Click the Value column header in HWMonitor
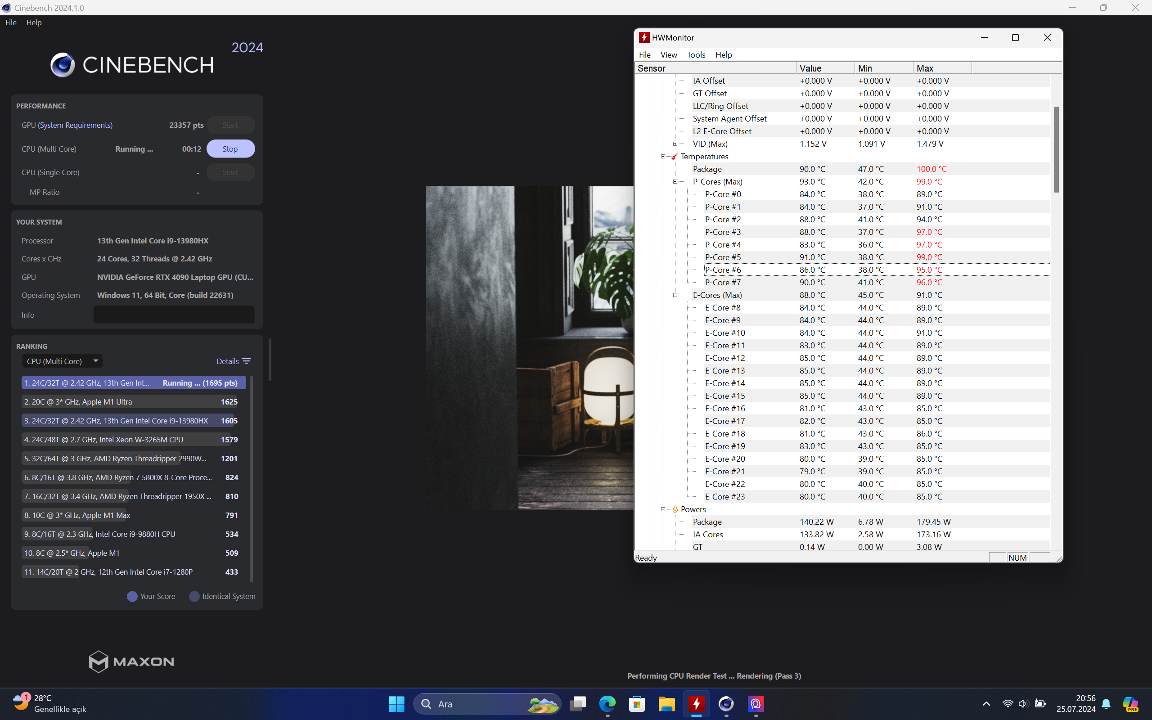 click(x=825, y=68)
